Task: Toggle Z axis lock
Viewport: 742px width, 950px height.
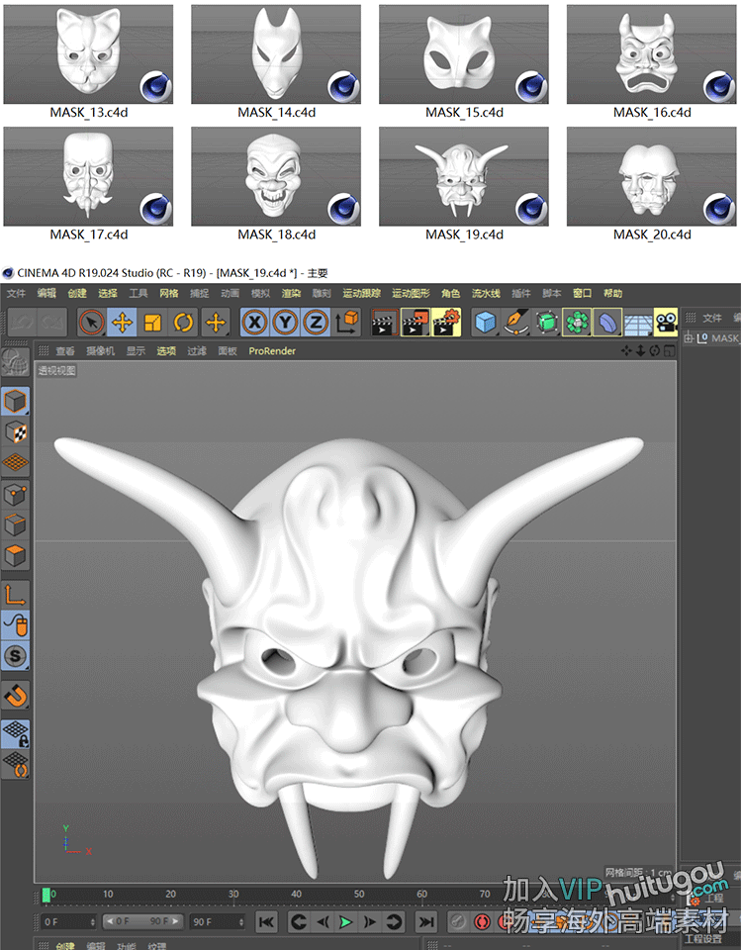Action: click(x=316, y=323)
